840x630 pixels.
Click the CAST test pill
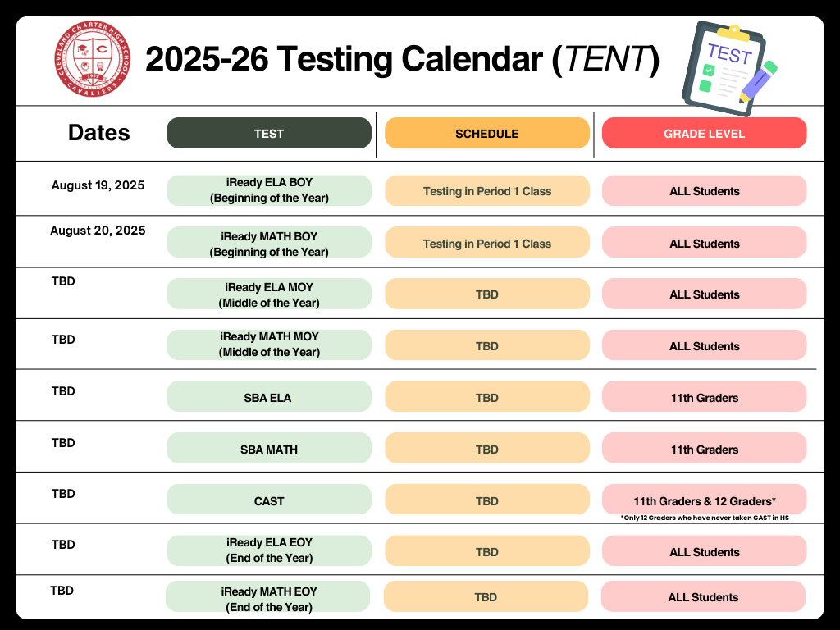pos(269,501)
